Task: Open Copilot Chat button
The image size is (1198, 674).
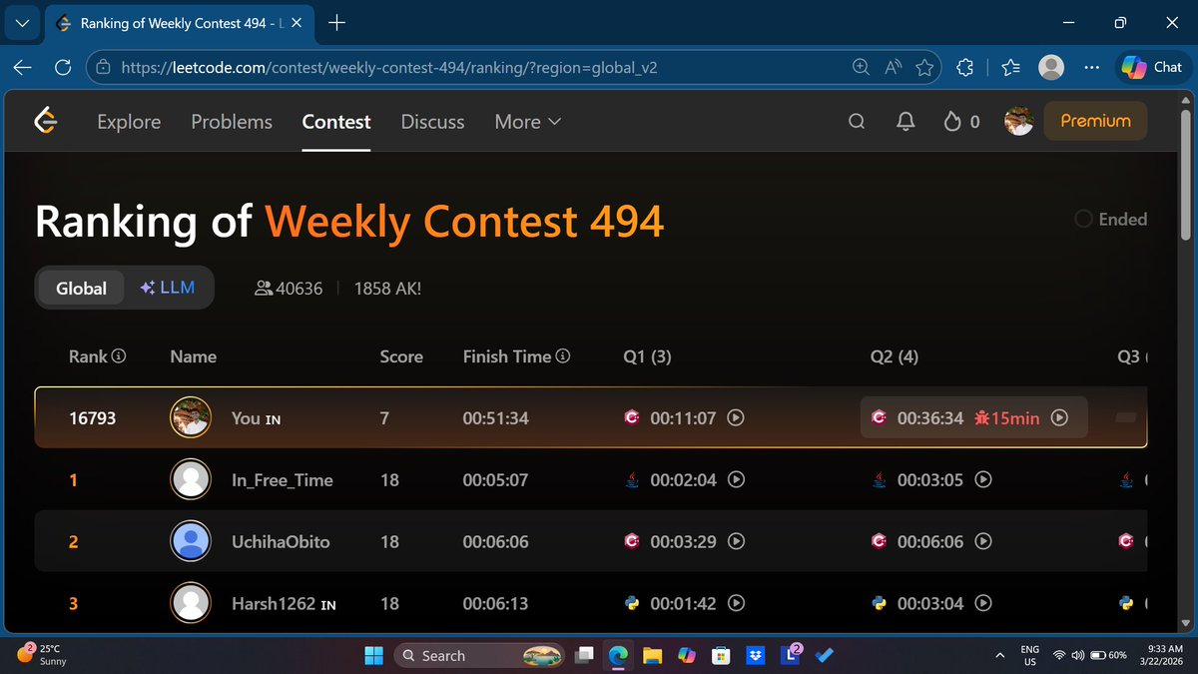Action: tap(1152, 67)
